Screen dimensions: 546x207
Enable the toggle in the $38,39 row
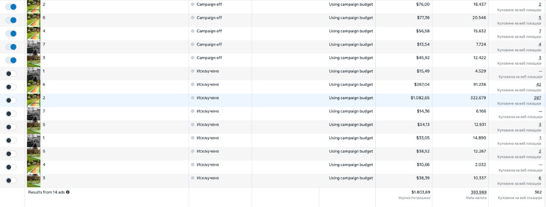11,181
